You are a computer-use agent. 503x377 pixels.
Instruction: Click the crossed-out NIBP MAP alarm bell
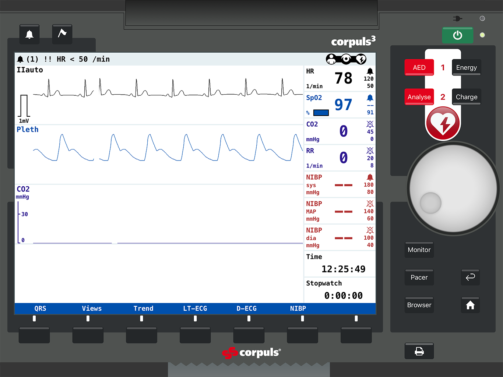(x=370, y=204)
